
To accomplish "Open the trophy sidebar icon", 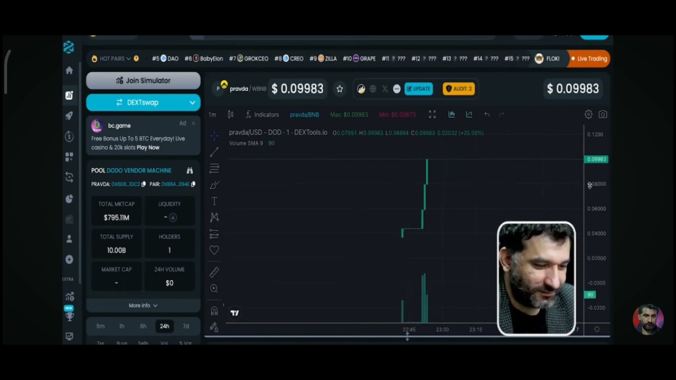I will pyautogui.click(x=69, y=316).
